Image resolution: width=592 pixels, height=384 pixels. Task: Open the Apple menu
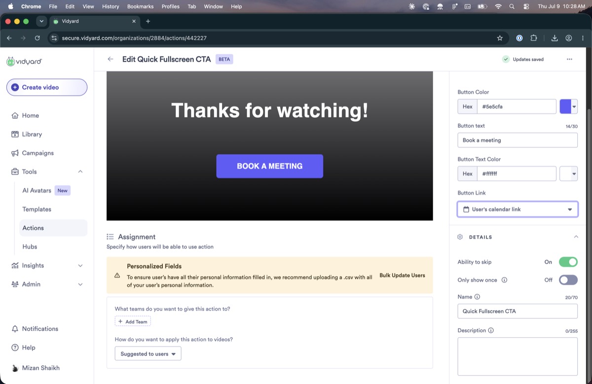point(10,6)
